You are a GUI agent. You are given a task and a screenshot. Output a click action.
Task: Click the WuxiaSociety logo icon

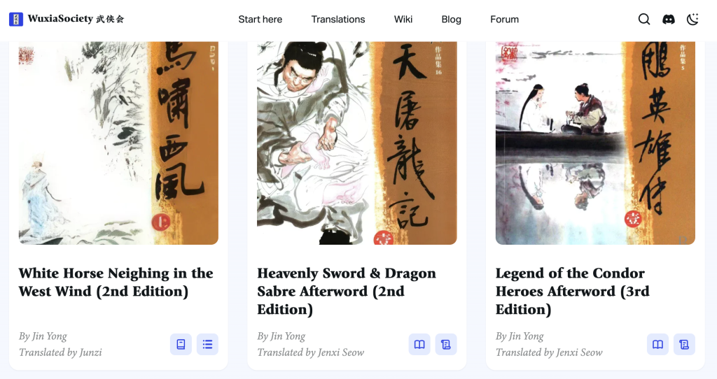coord(16,19)
